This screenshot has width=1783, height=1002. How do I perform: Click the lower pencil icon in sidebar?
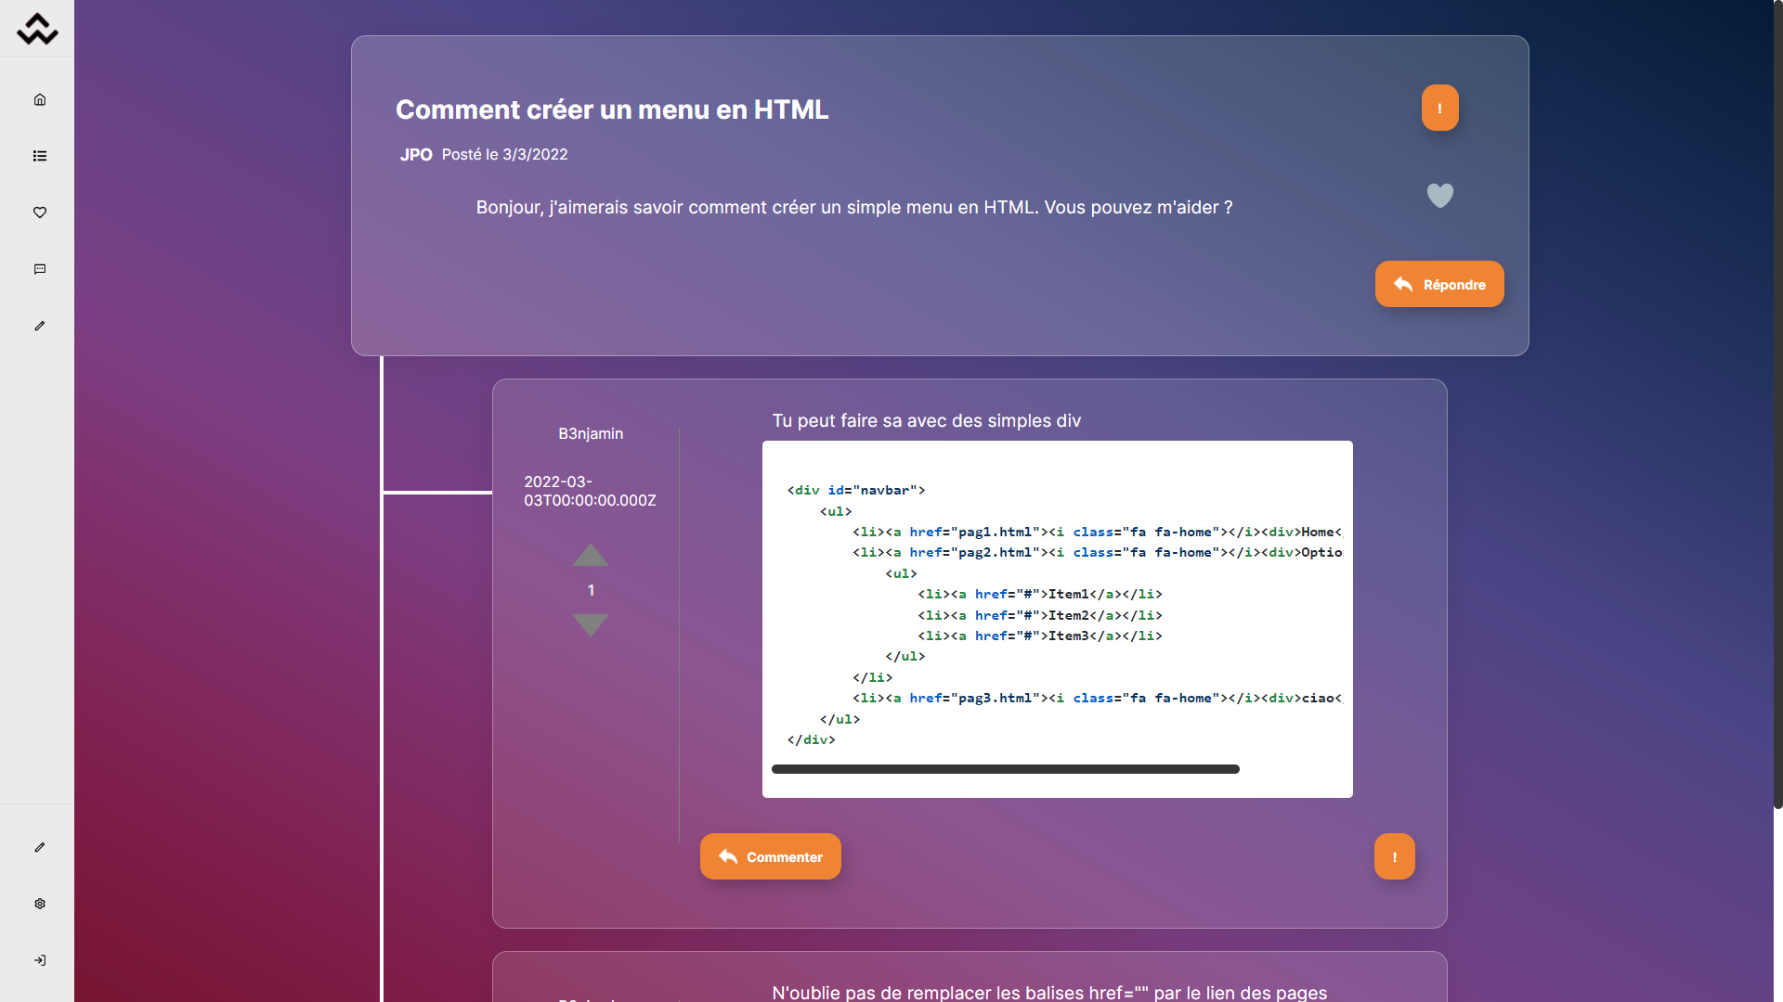[x=40, y=847]
